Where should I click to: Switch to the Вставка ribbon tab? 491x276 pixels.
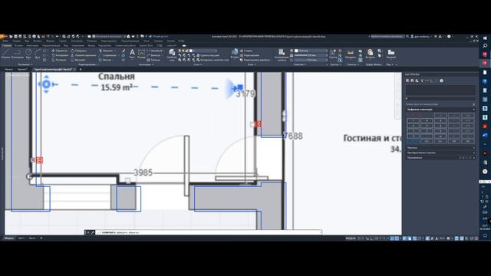(18, 46)
